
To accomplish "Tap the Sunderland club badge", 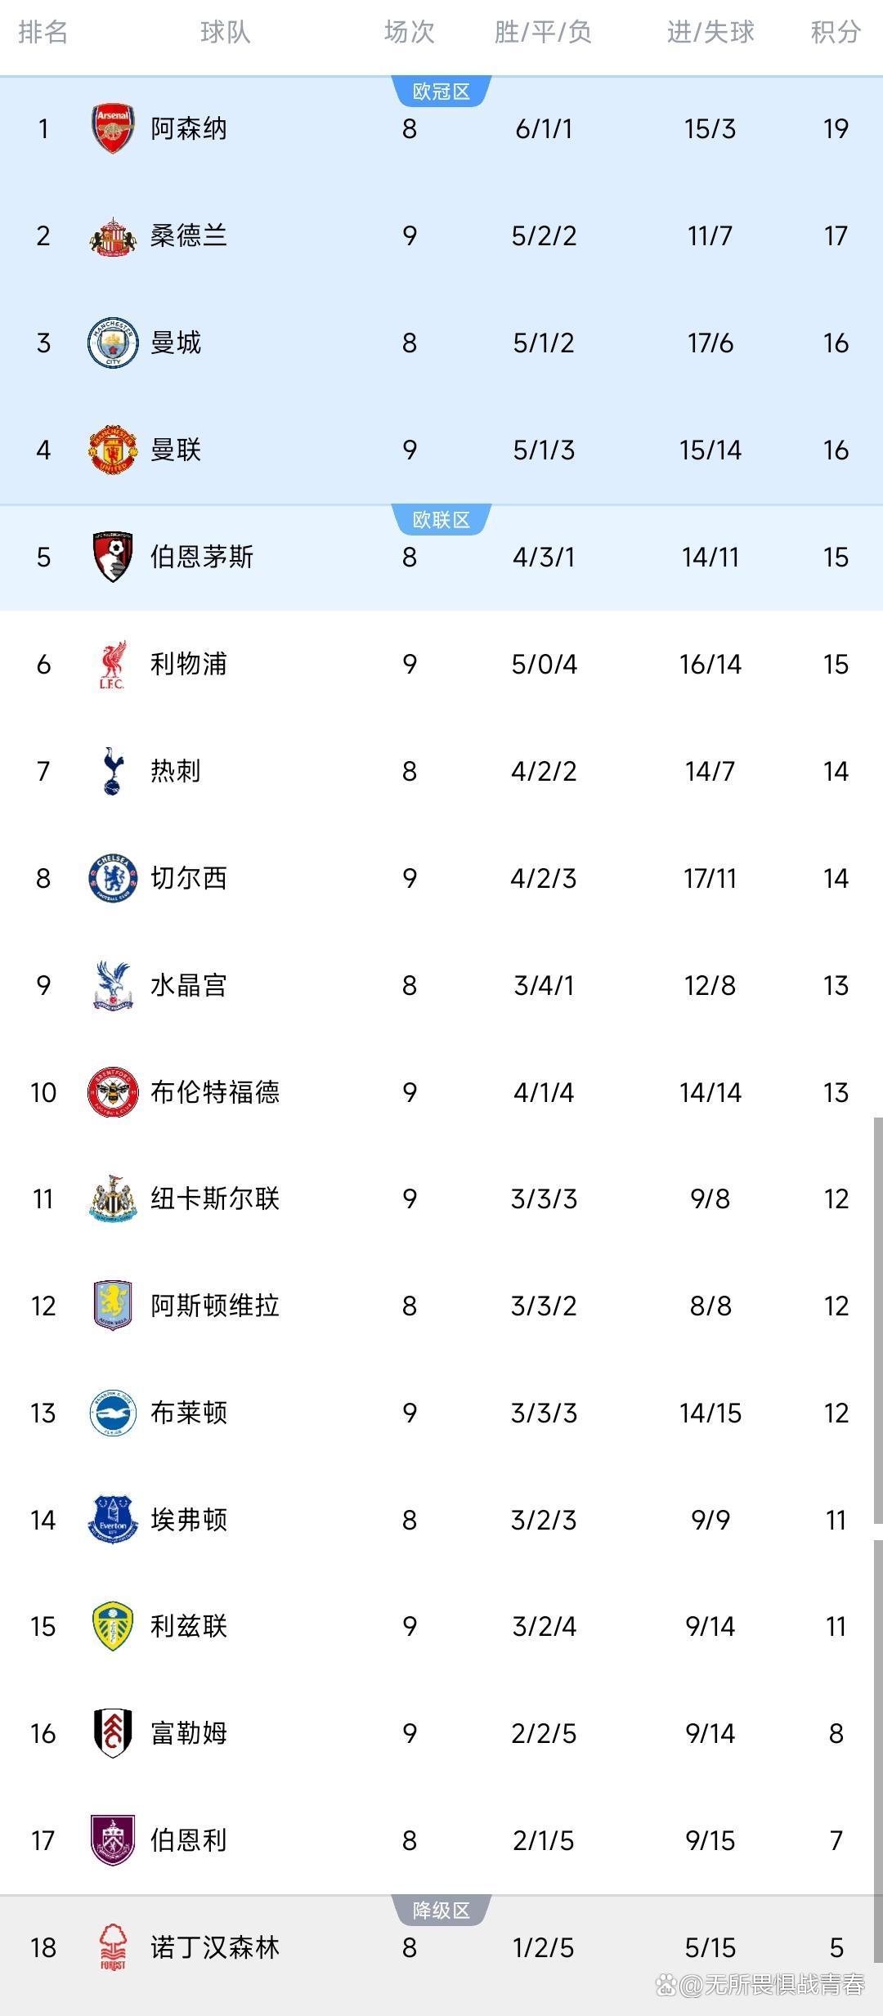I will (x=113, y=236).
